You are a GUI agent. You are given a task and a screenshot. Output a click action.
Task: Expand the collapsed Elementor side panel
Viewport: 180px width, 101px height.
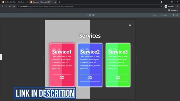(x=1, y=57)
